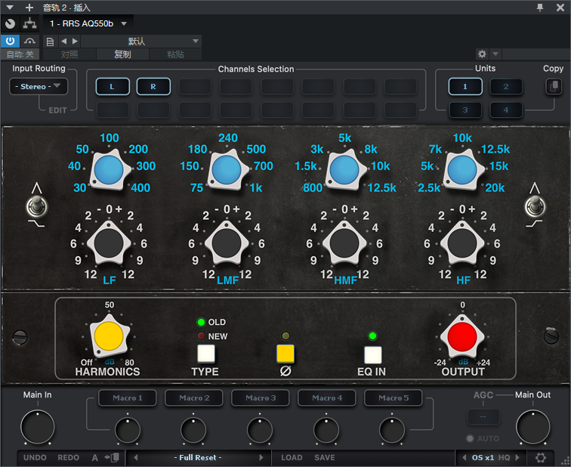571x467 pixels.
Task: Click the knob under Macro 1
Action: 128,430
